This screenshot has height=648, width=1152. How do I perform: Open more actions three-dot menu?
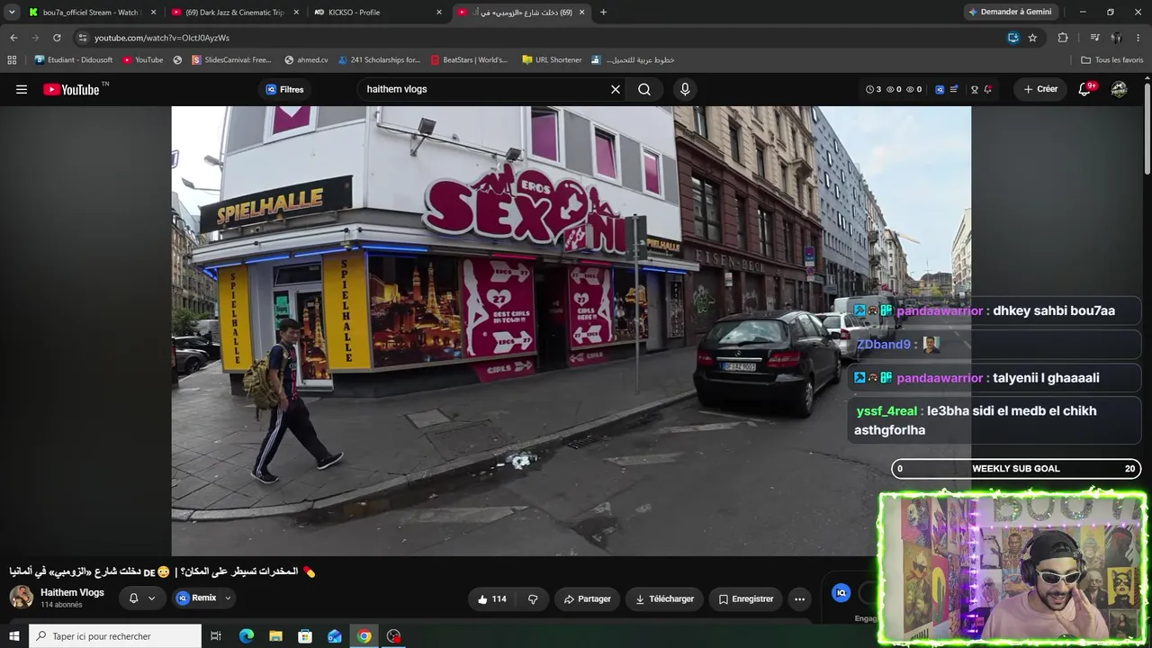pos(799,598)
